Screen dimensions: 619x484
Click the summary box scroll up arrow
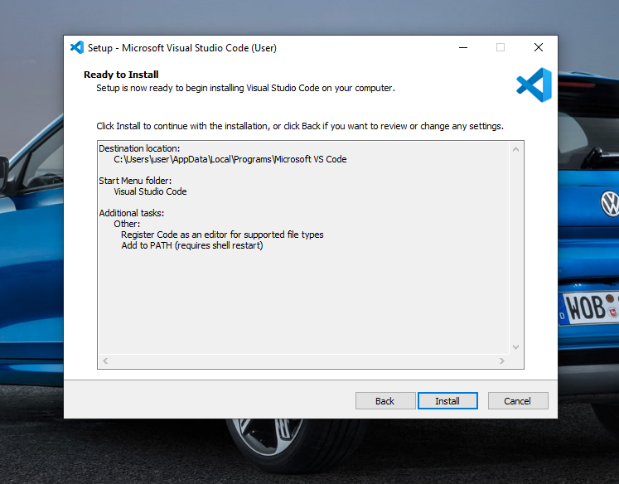pos(515,149)
